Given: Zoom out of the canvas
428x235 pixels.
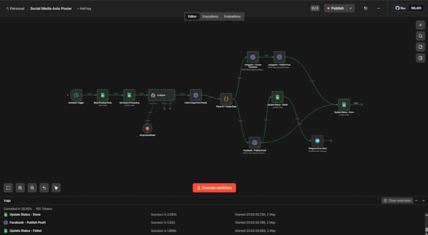Looking at the screenshot, I should [32, 188].
